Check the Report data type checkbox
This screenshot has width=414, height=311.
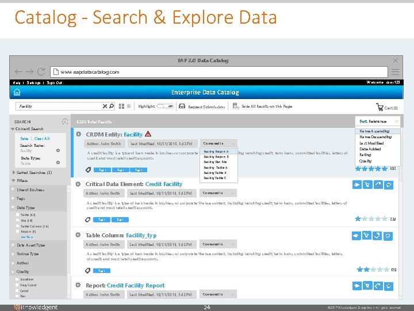(17, 231)
